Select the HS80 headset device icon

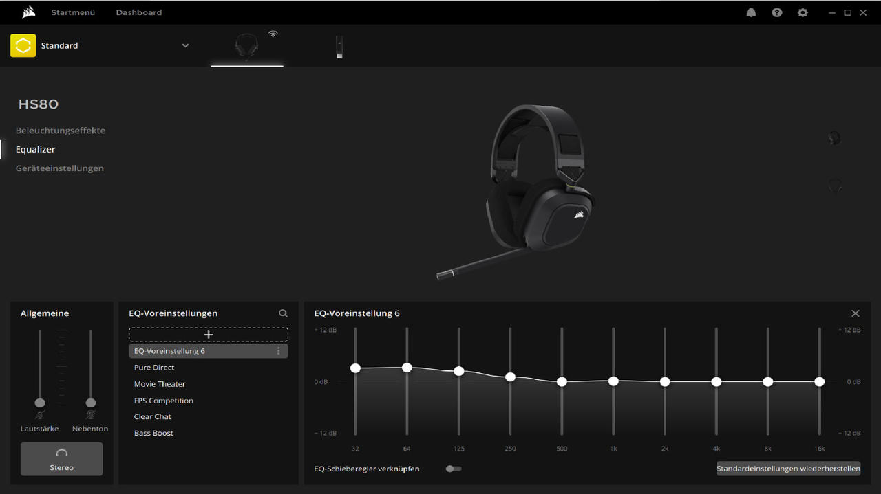click(247, 47)
